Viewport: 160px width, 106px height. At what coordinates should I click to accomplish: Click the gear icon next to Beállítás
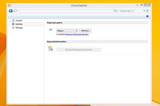point(13,24)
